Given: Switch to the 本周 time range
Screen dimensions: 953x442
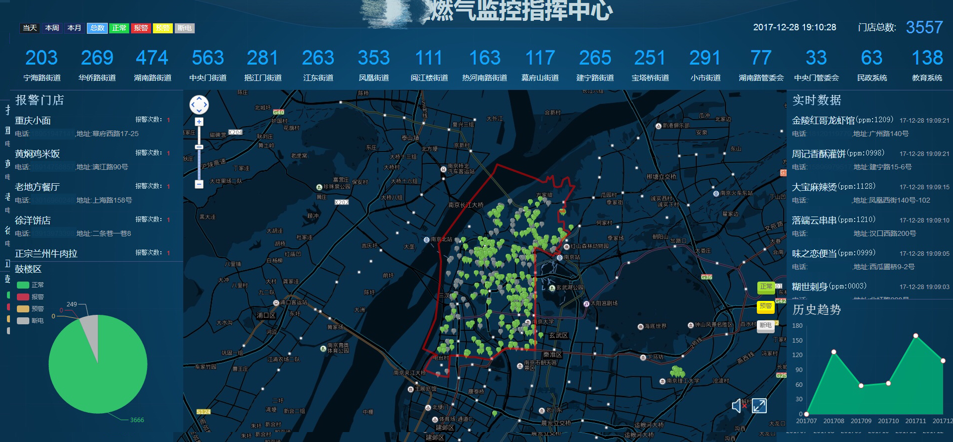Looking at the screenshot, I should (52, 28).
